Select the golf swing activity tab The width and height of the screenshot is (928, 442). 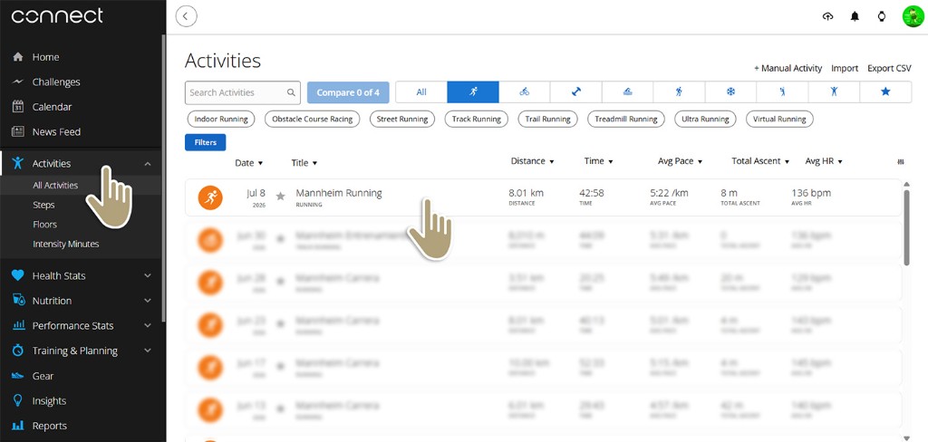pos(782,92)
